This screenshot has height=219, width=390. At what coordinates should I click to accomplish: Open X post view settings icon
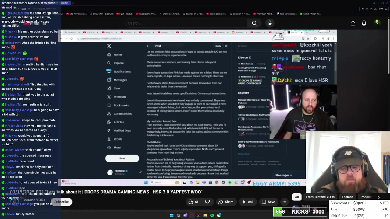point(226,46)
